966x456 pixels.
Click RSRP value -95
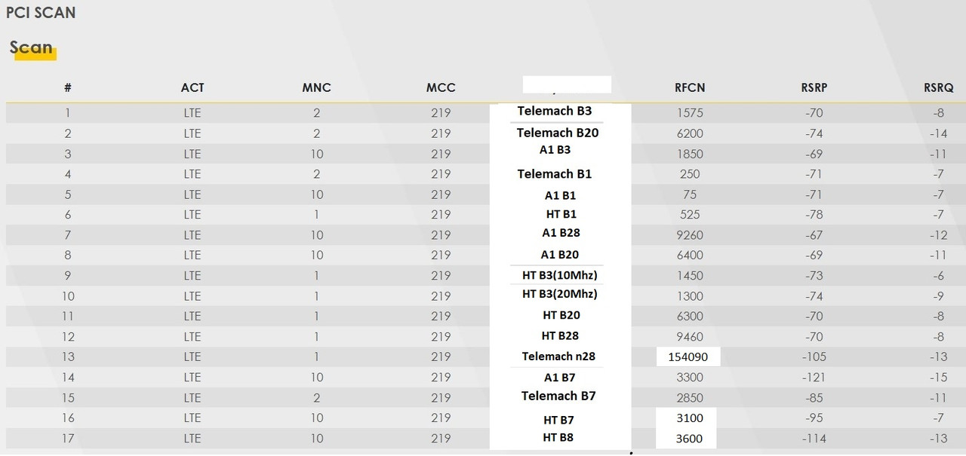(x=814, y=418)
